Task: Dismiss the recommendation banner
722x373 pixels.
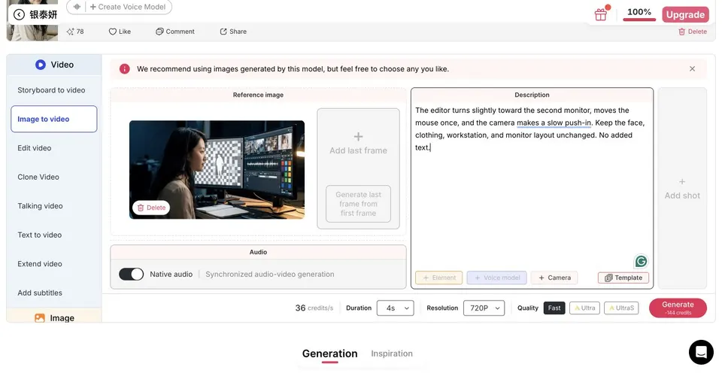Action: pos(692,68)
